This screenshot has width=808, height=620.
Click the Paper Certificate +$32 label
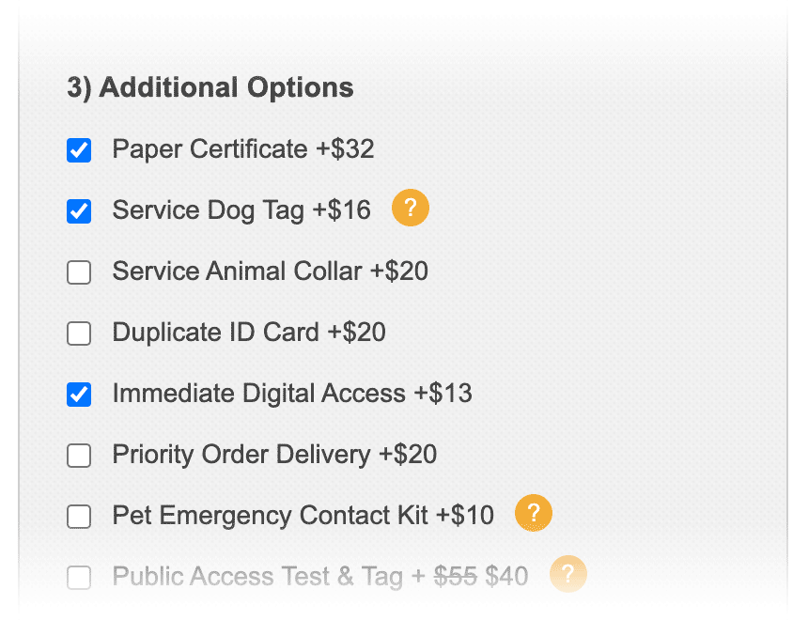coord(242,148)
